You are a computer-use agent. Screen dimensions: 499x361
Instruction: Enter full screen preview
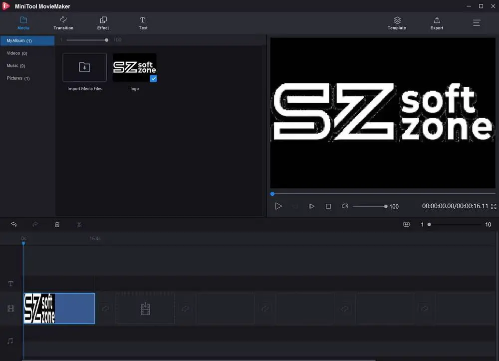(494, 207)
